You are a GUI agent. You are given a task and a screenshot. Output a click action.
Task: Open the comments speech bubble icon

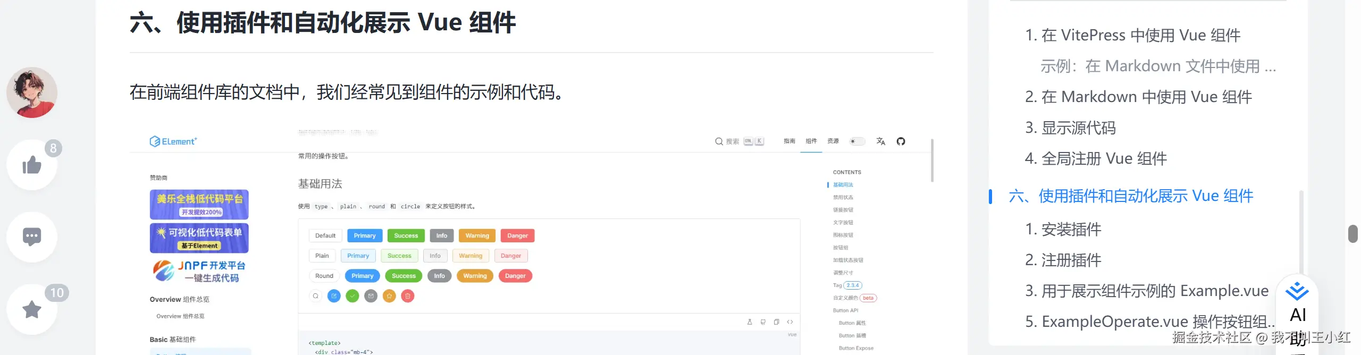(x=32, y=236)
